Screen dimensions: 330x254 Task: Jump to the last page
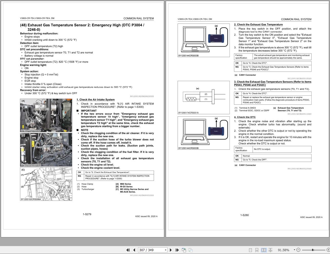click(177, 250)
